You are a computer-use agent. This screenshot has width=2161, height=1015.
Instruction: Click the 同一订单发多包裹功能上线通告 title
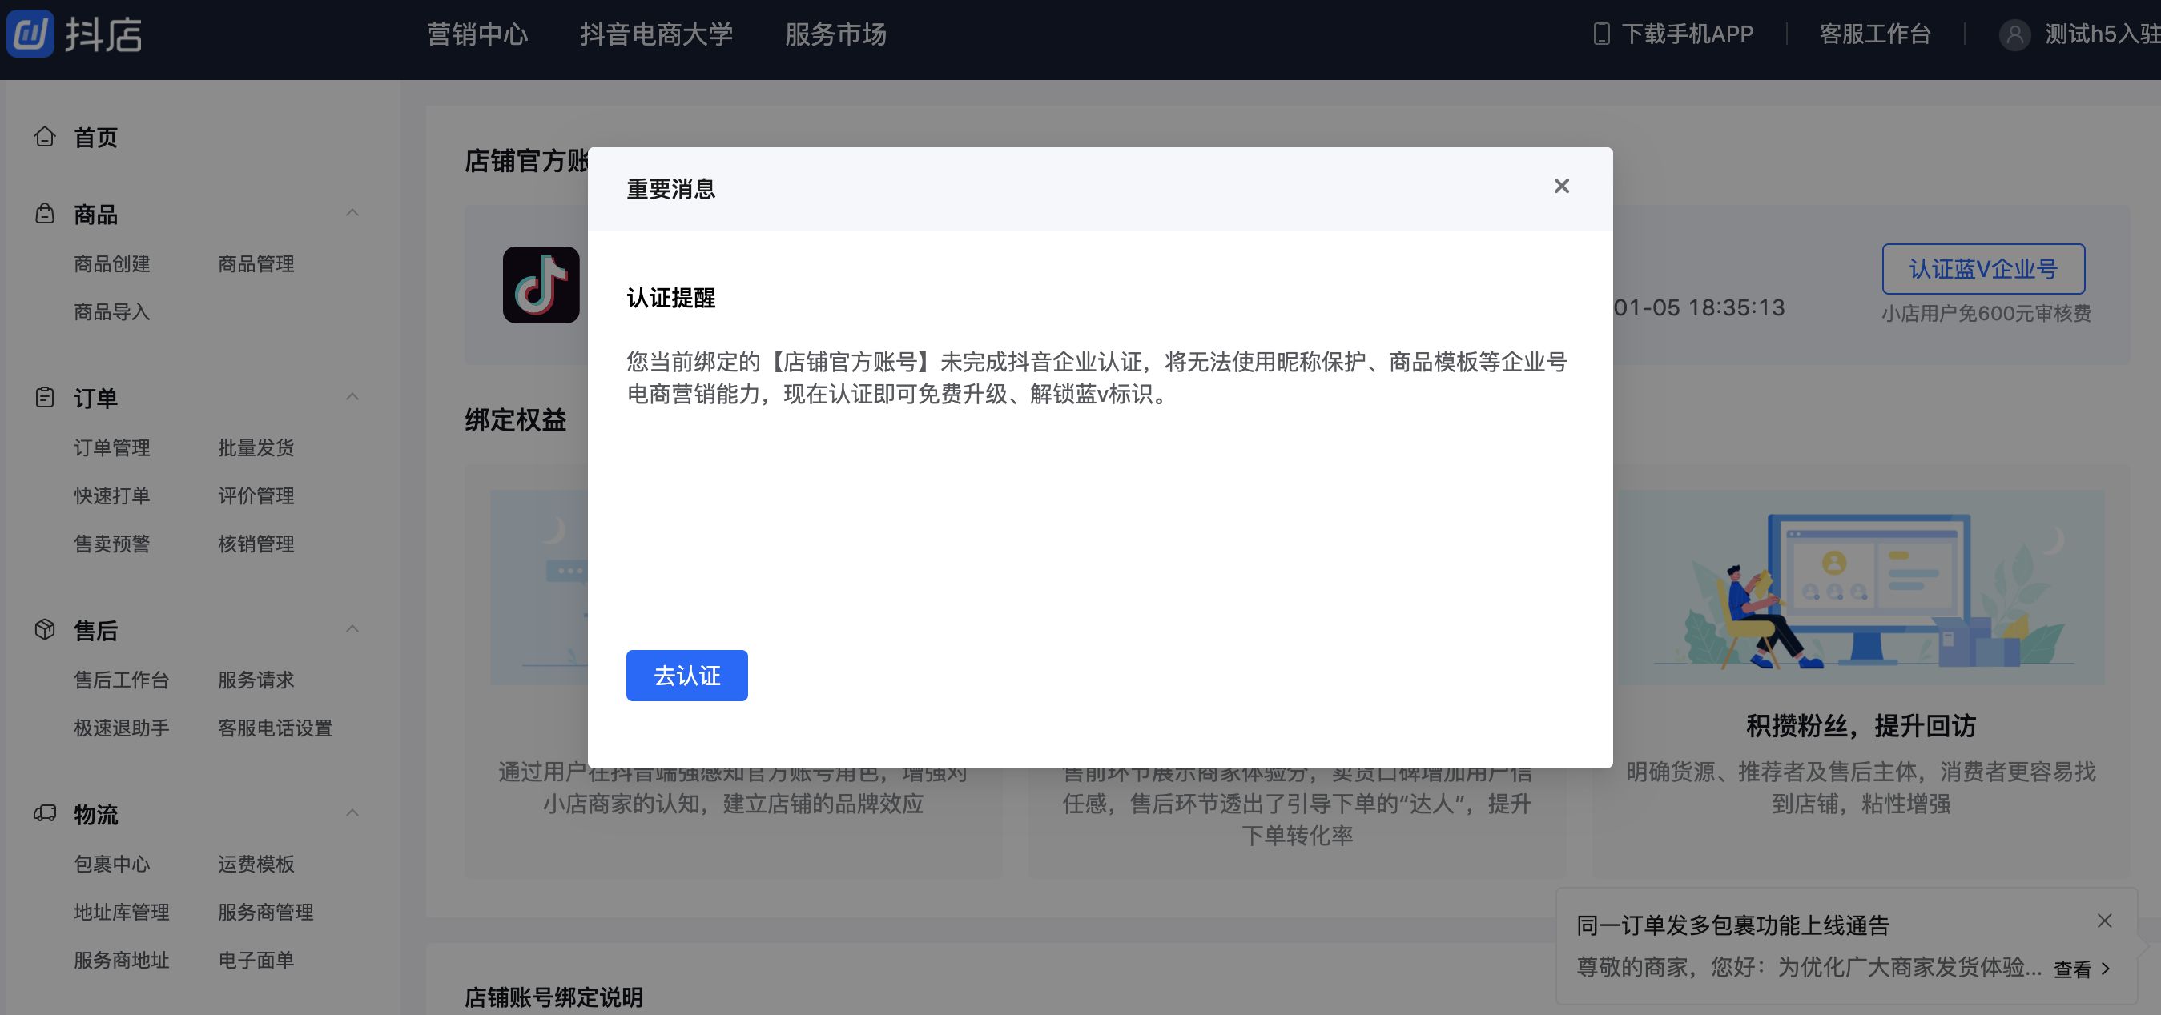tap(1732, 925)
